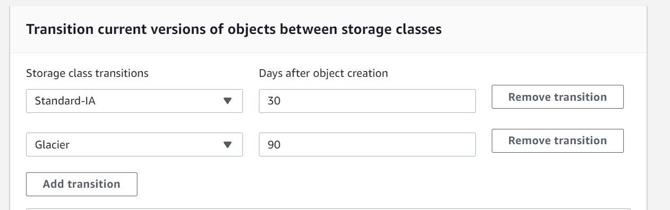
Task: Focus the days field containing 90
Action: (x=367, y=144)
